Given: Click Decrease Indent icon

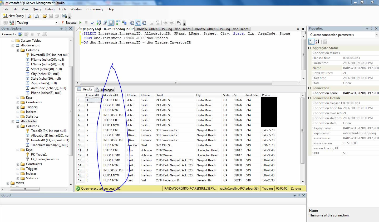Looking at the screenshot, I should [165, 23].
